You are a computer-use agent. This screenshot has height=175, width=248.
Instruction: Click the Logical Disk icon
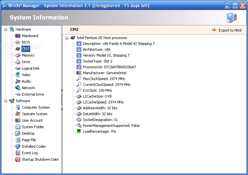(18, 68)
